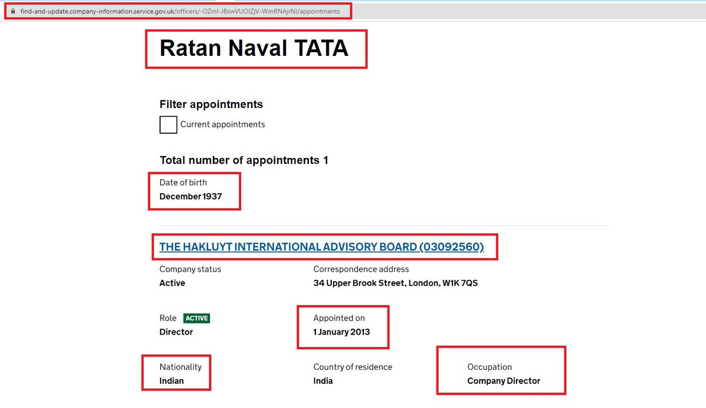
Task: Click the browser URL address field
Action: [x=179, y=11]
